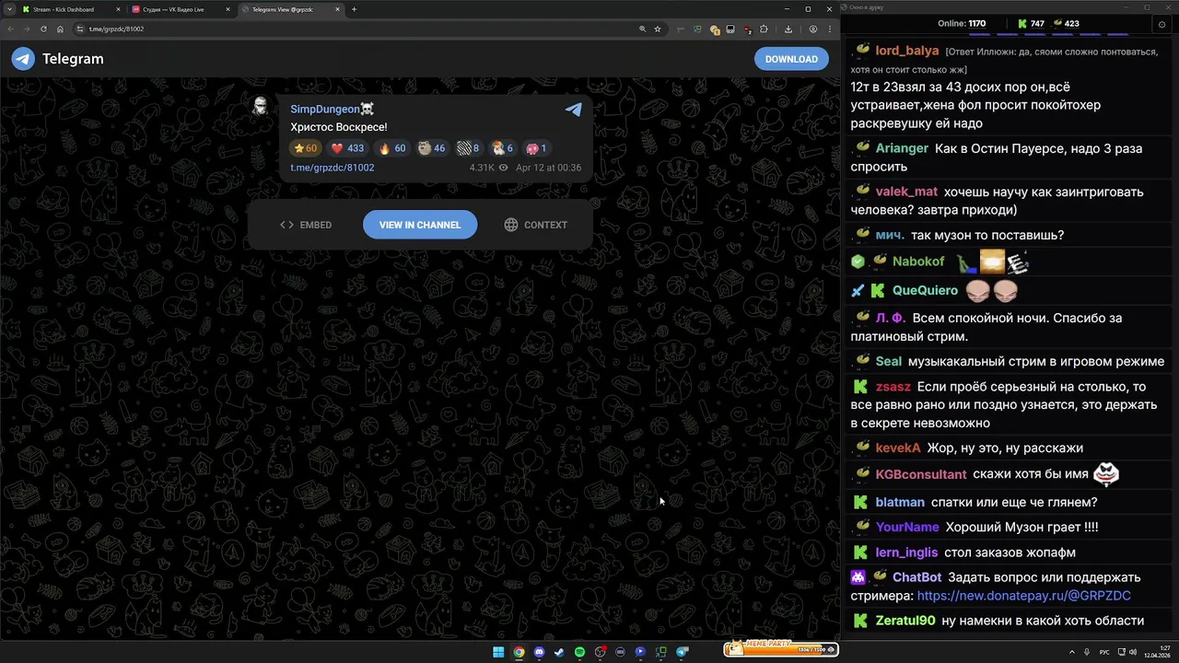Open a new browser tab
The width and height of the screenshot is (1179, 663).
[x=354, y=9]
